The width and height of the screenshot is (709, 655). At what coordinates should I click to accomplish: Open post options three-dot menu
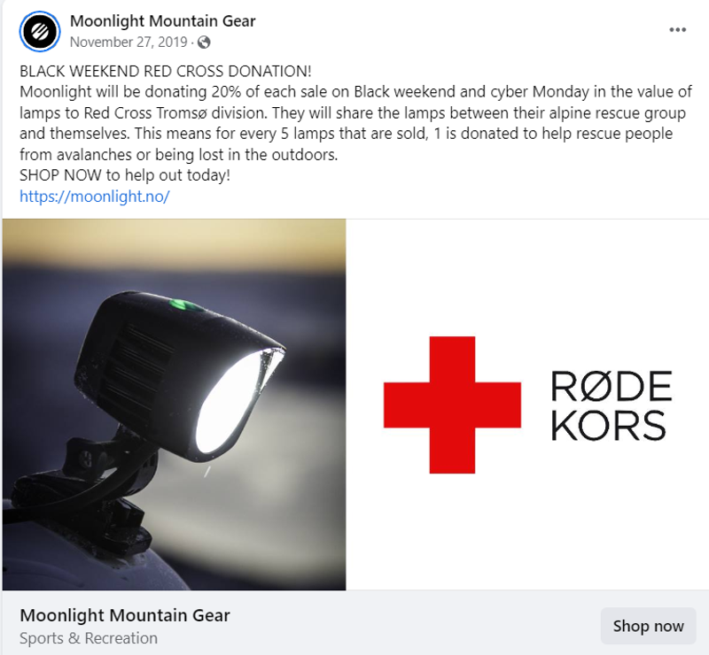[677, 30]
